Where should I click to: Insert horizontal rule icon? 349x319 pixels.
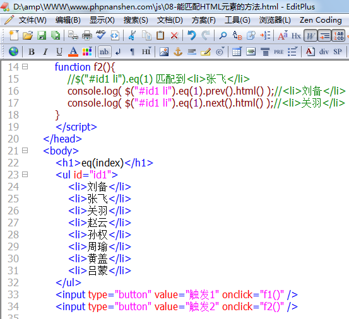192,52
